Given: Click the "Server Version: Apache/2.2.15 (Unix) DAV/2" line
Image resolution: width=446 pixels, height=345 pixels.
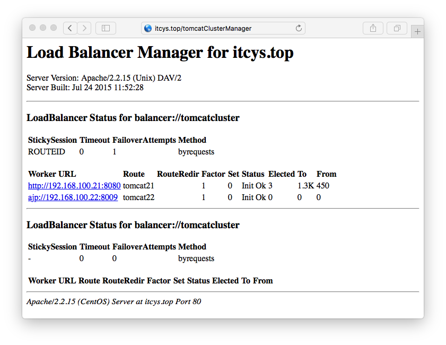Looking at the screenshot, I should coord(104,77).
